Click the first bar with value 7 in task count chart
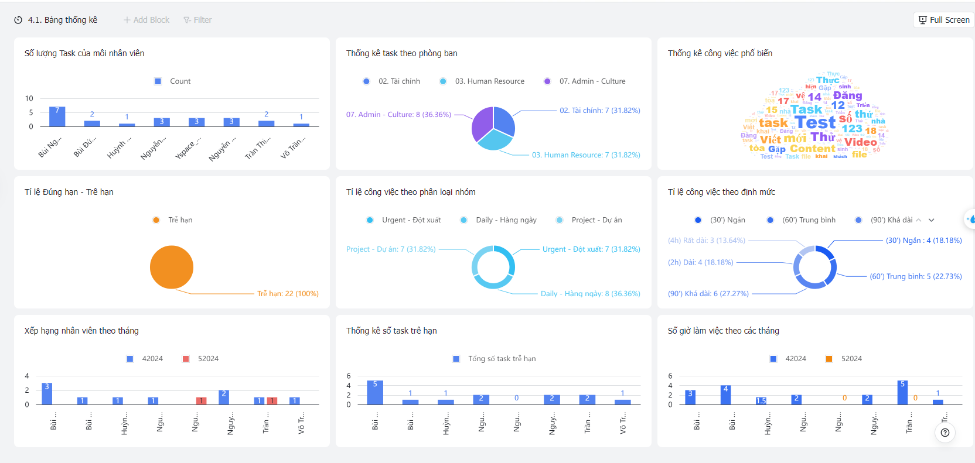This screenshot has width=975, height=463. pyautogui.click(x=57, y=116)
